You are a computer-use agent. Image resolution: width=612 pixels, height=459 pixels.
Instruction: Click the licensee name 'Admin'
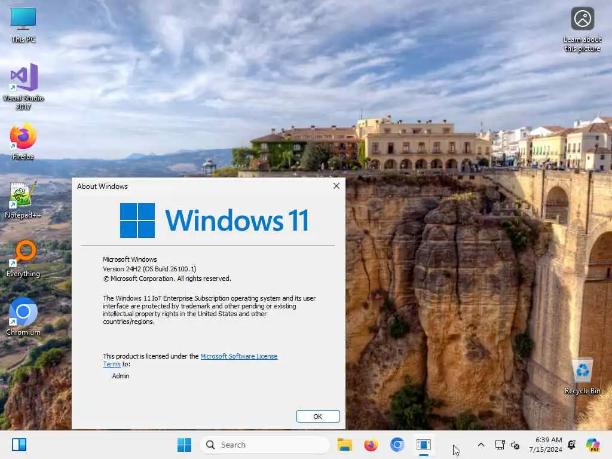[x=121, y=376]
